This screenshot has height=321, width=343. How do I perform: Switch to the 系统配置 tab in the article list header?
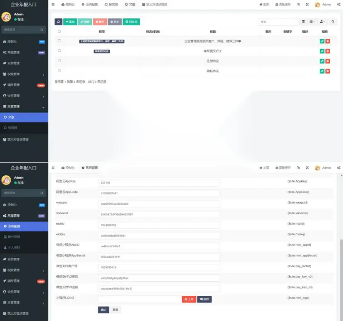[x=90, y=5]
